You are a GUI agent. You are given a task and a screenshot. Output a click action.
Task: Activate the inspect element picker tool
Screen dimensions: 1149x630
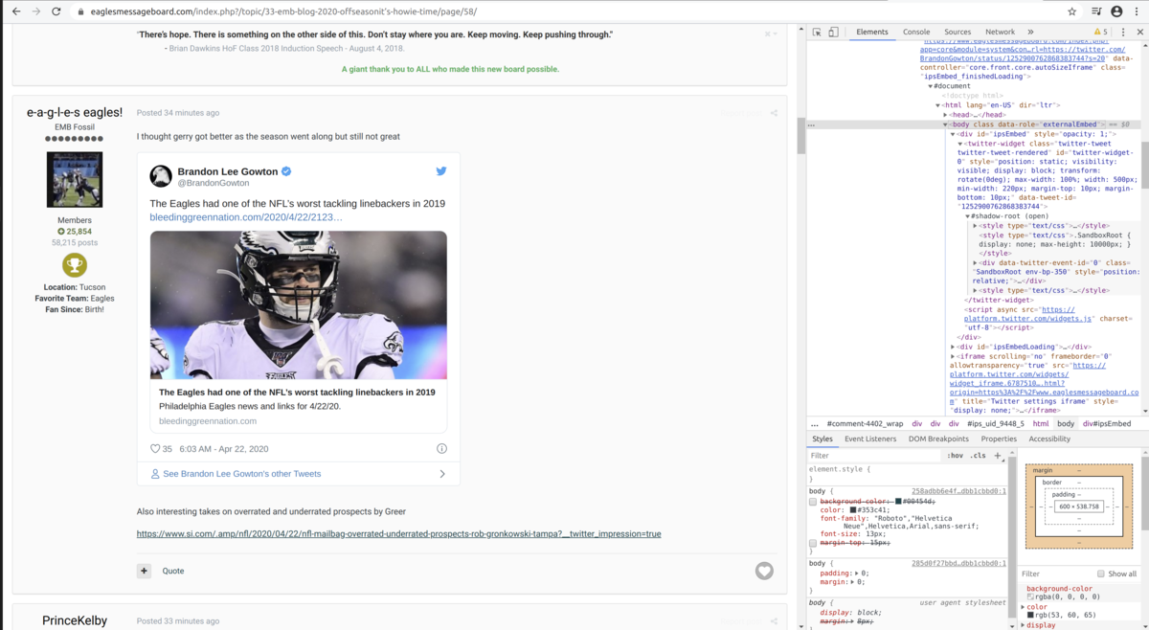click(817, 32)
